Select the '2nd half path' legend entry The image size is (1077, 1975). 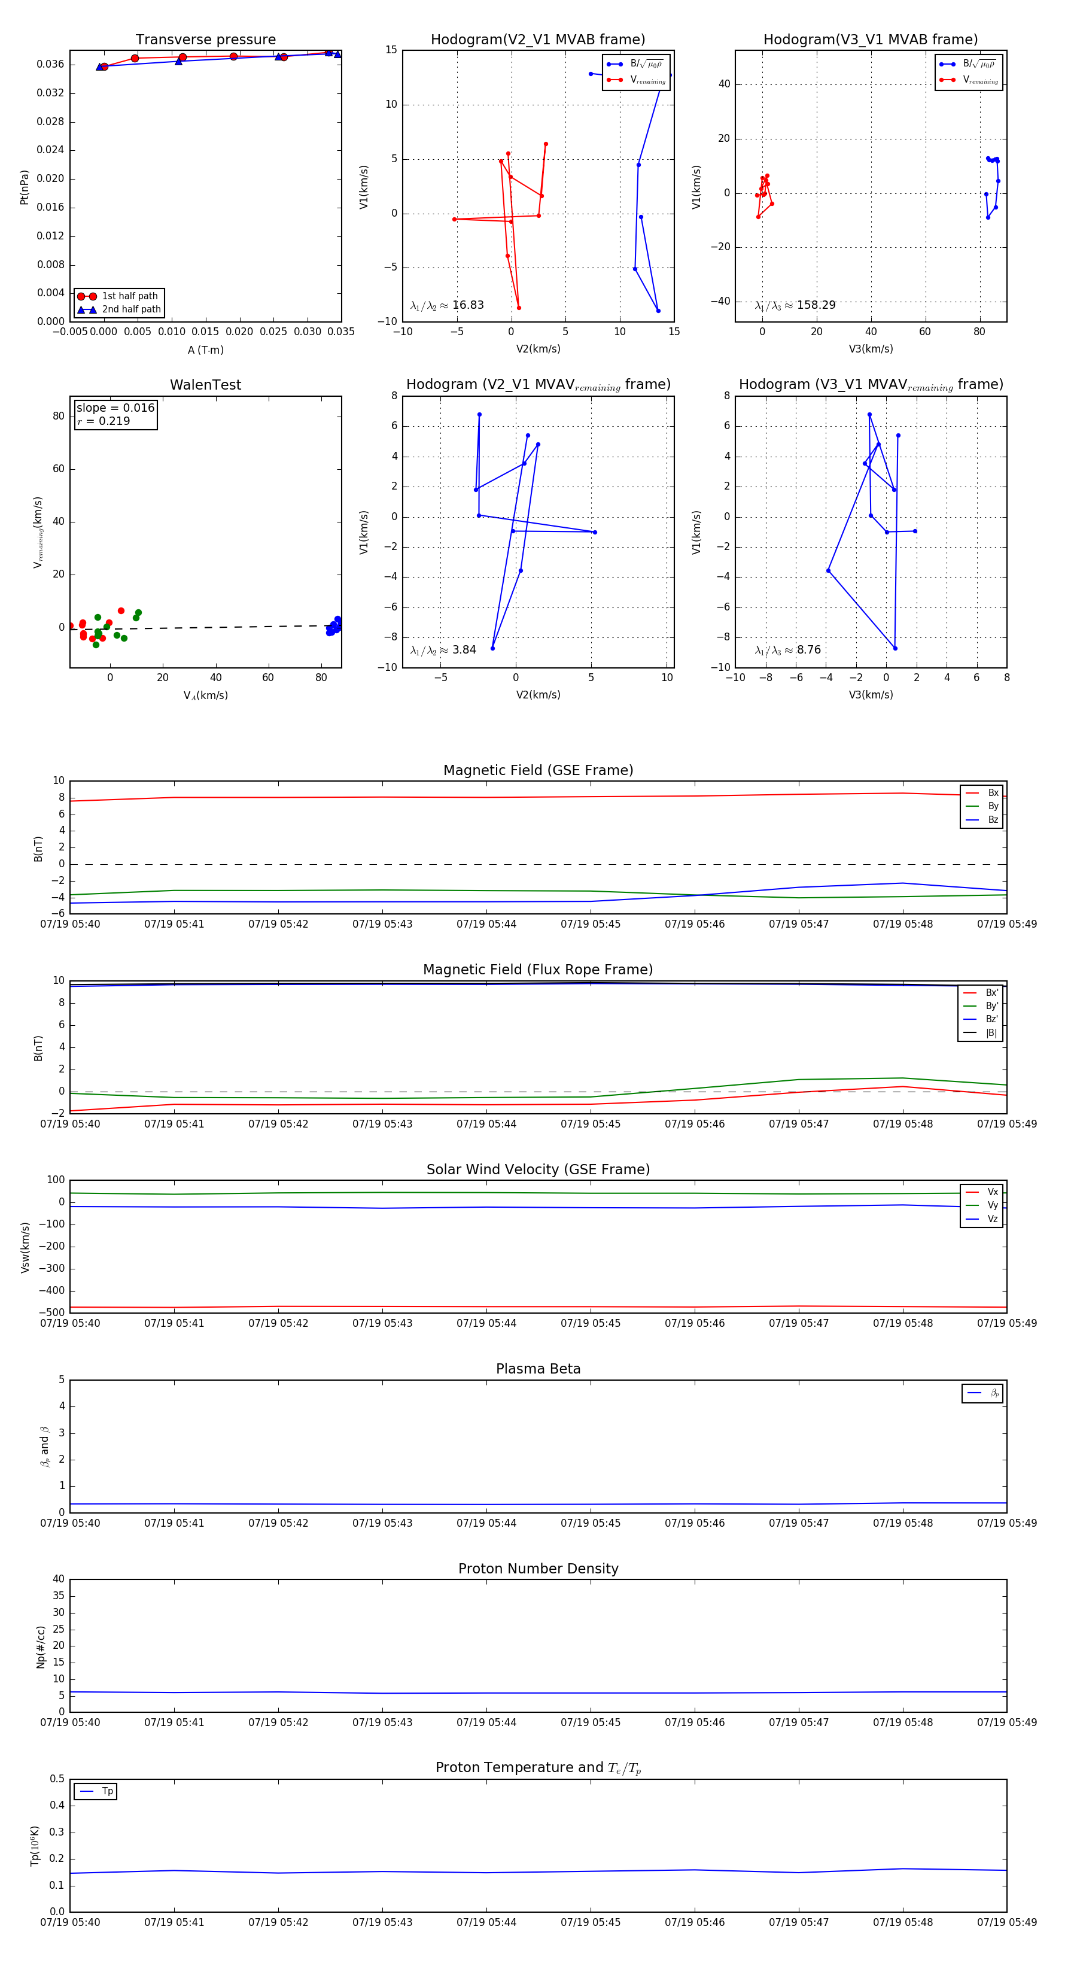(x=119, y=310)
